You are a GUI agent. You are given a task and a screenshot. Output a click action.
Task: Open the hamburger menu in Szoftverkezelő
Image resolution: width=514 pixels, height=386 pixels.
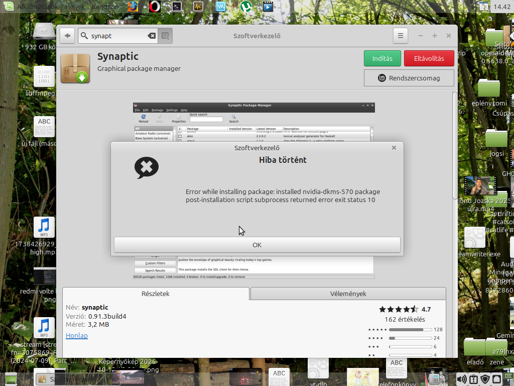click(401, 36)
